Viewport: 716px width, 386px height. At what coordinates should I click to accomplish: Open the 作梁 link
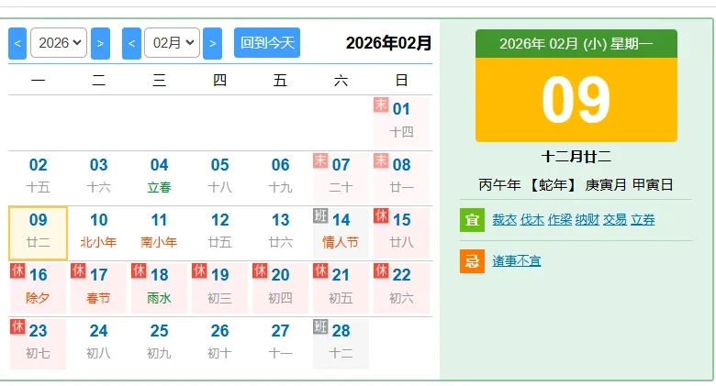tap(560, 219)
